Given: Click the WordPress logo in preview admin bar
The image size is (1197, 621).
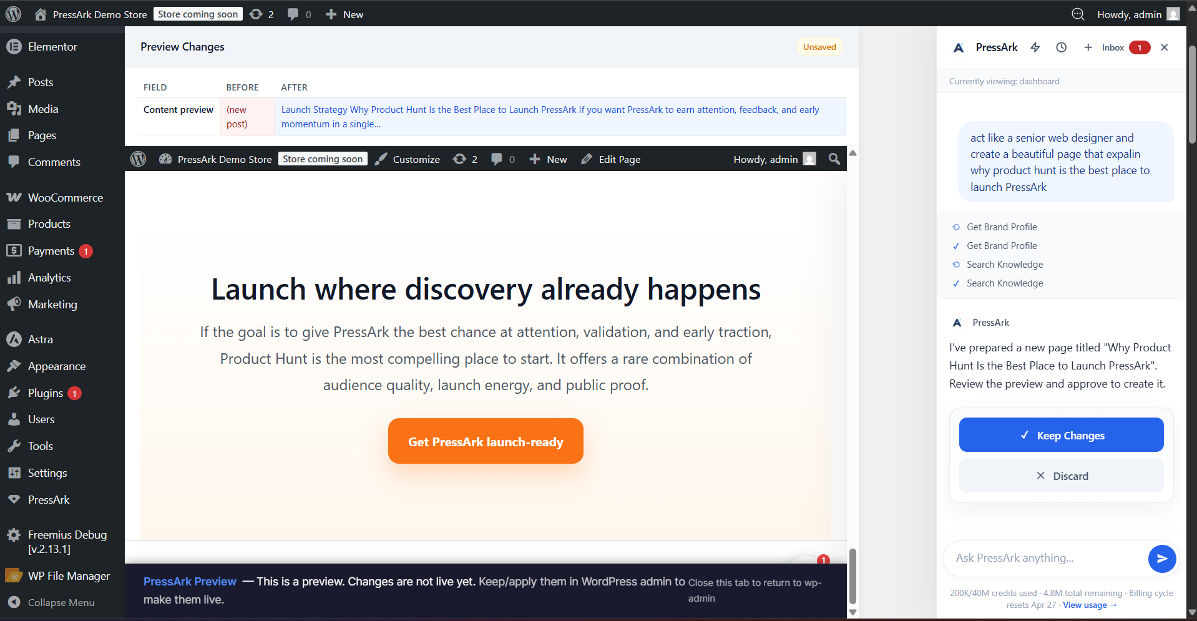Looking at the screenshot, I should (x=138, y=159).
